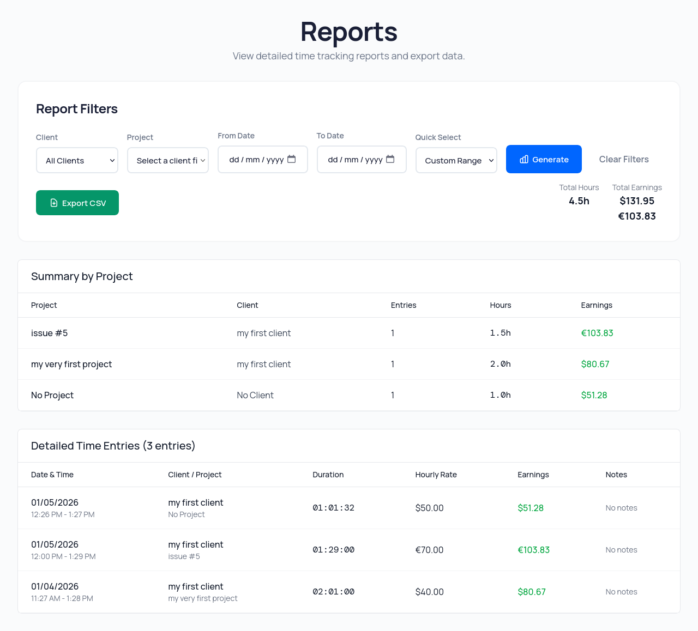Open the To Date calendar picker icon

(390, 159)
